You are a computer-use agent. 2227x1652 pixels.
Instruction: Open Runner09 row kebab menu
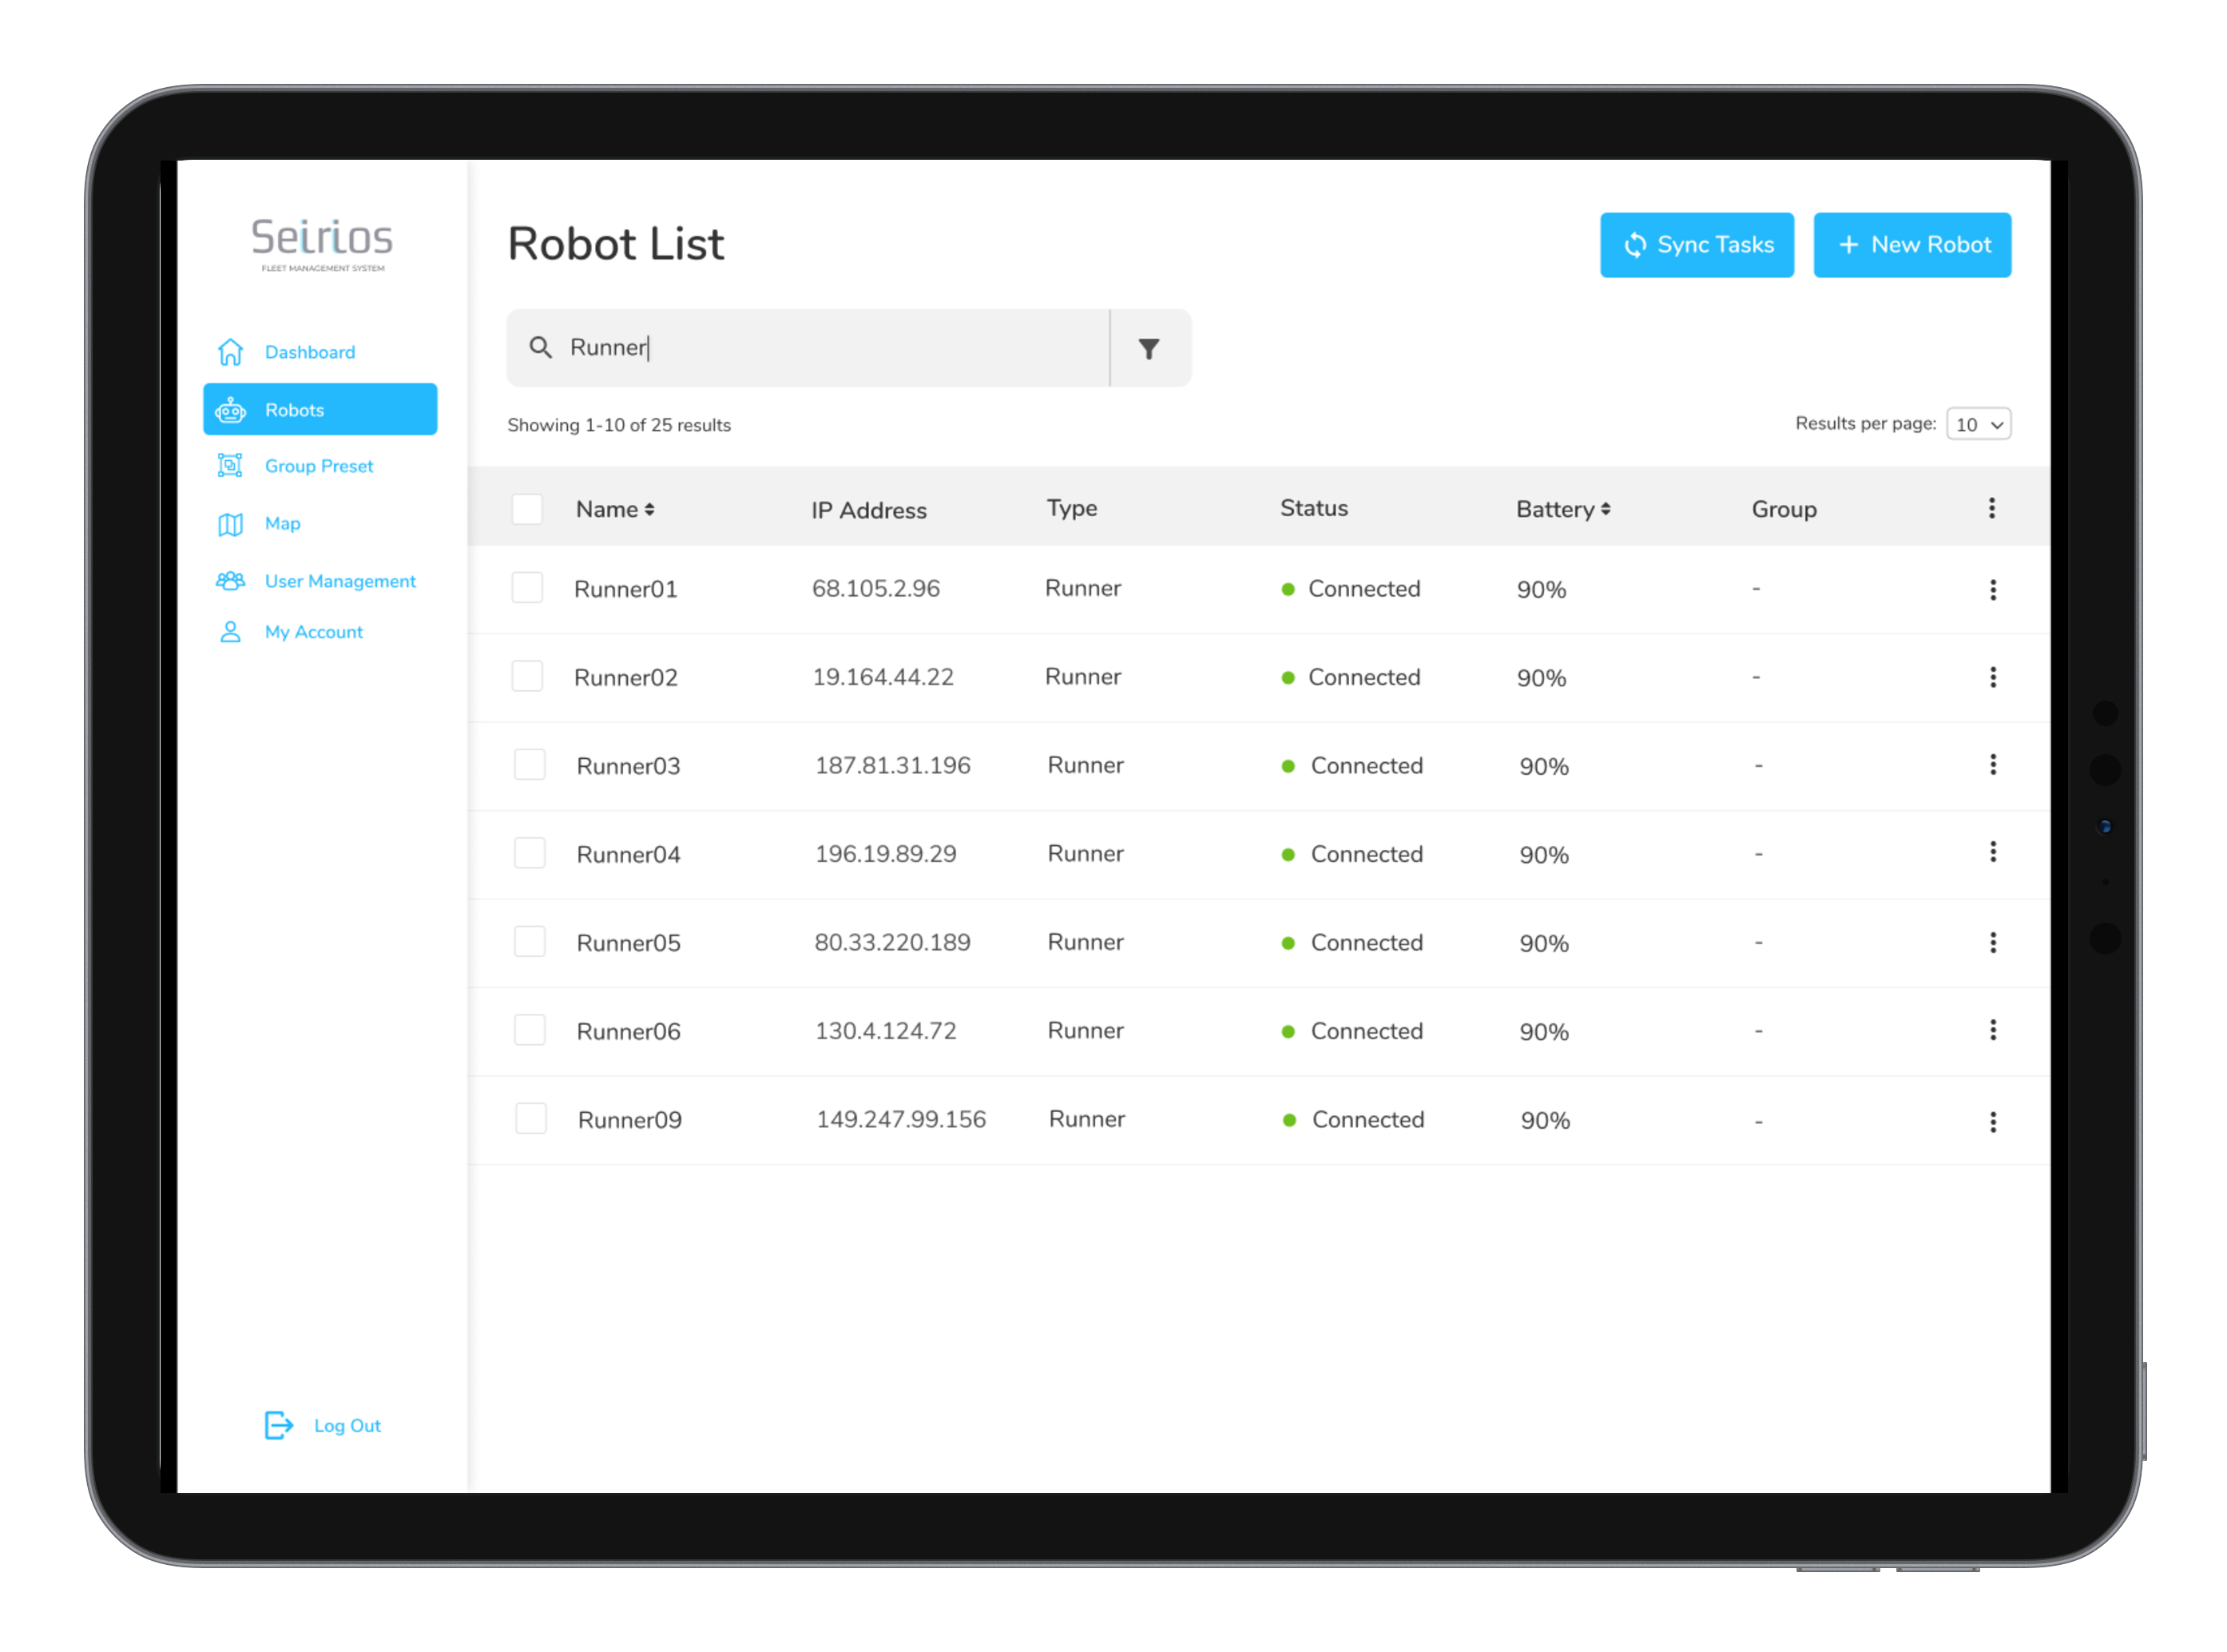[1992, 1122]
